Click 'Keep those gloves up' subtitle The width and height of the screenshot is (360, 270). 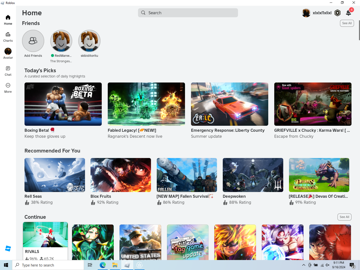click(x=45, y=136)
